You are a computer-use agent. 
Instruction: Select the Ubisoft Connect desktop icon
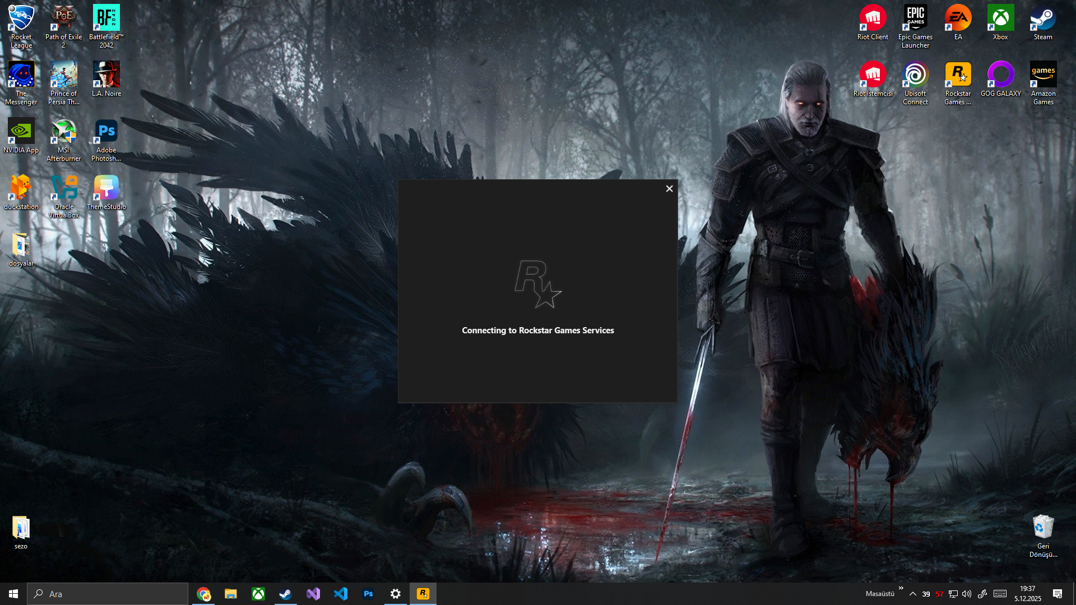point(915,75)
